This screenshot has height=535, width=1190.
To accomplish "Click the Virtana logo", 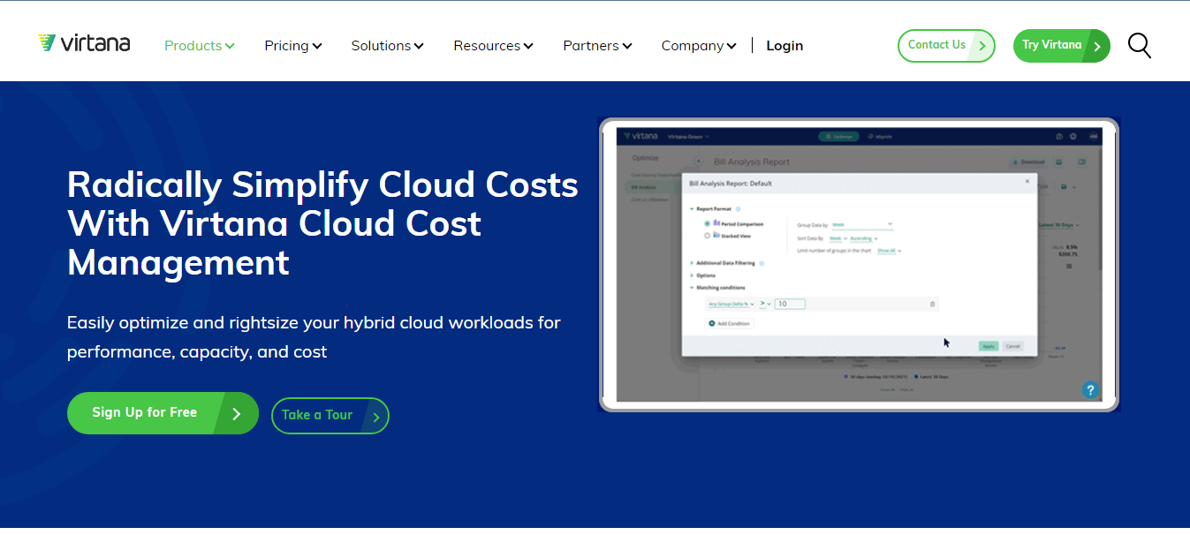I will point(84,43).
